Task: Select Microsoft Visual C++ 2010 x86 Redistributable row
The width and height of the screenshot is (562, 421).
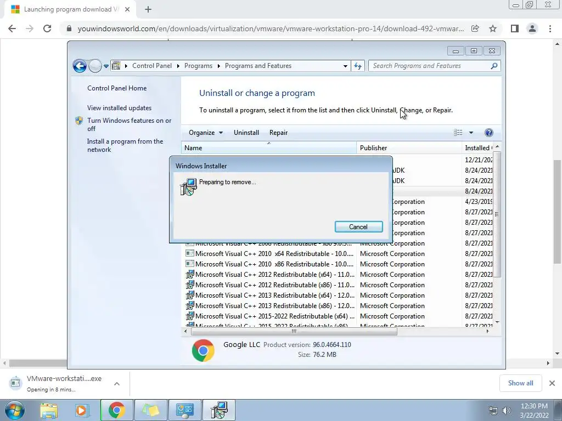Action: tap(339, 264)
